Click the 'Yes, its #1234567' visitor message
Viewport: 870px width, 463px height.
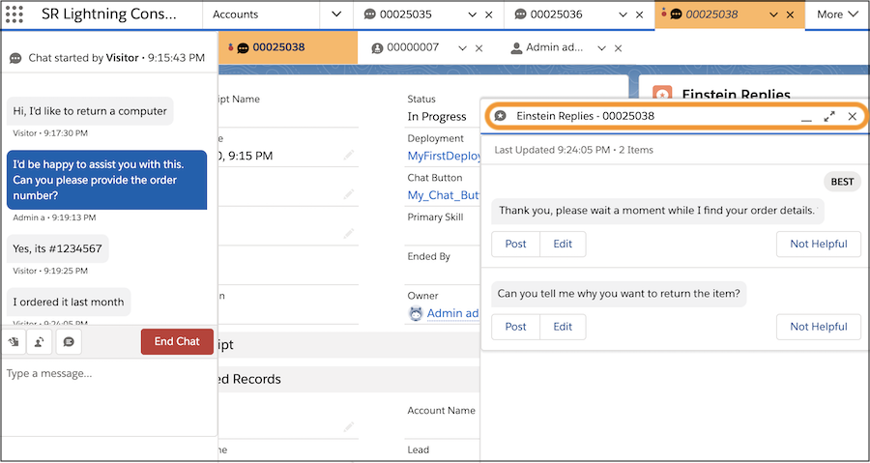point(58,248)
